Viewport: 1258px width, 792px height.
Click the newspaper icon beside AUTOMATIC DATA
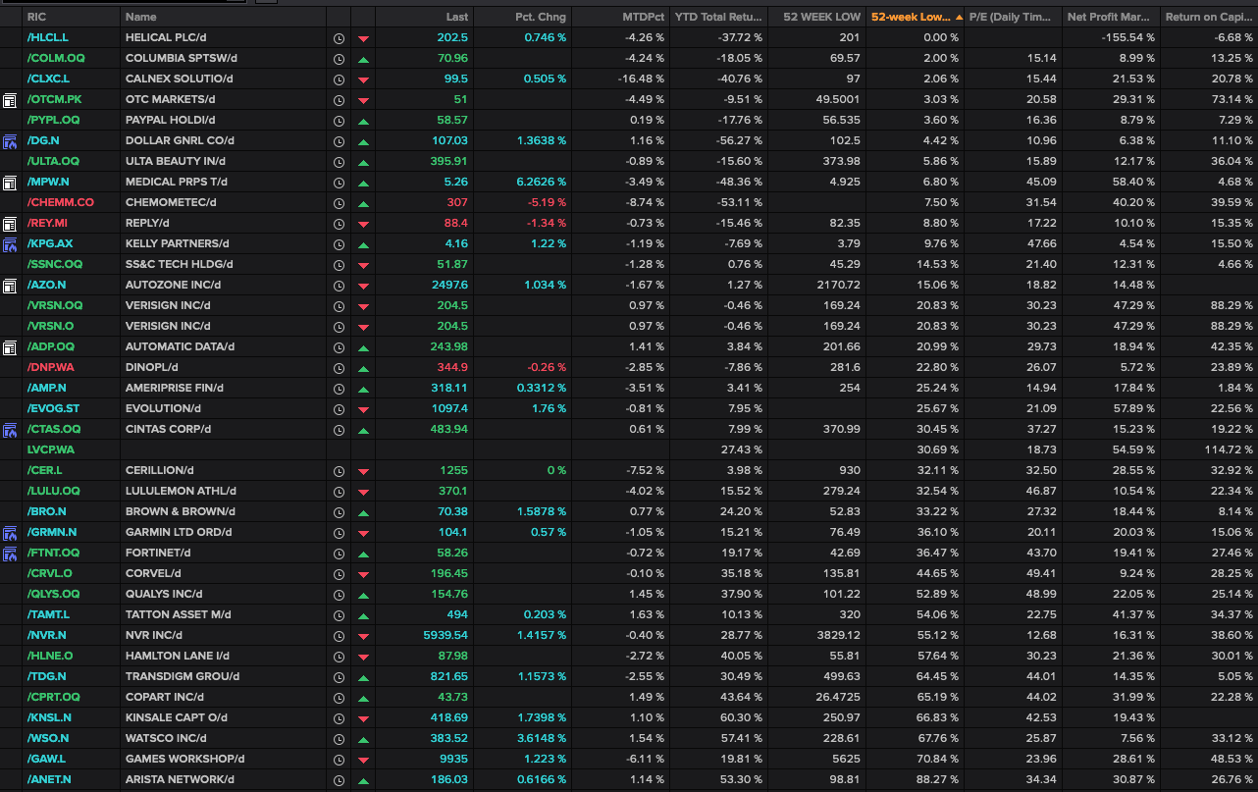click(10, 346)
